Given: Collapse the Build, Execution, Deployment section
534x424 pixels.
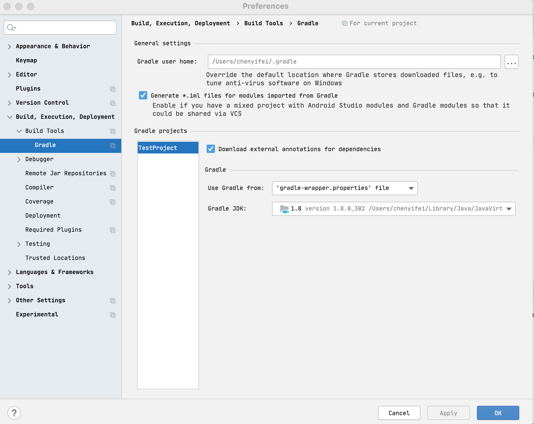Looking at the screenshot, I should (9, 117).
